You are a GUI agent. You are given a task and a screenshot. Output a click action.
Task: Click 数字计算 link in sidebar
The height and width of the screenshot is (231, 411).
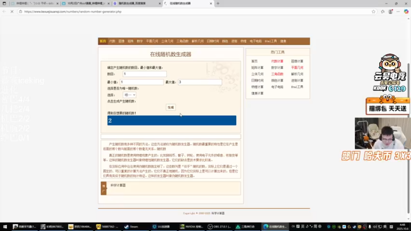coord(277,68)
